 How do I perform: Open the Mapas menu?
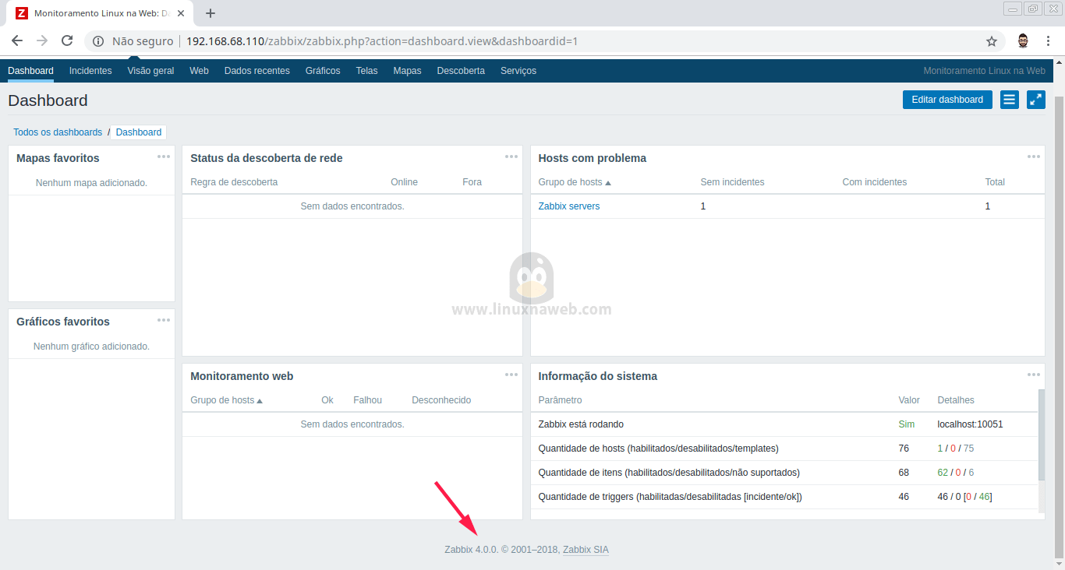(407, 71)
